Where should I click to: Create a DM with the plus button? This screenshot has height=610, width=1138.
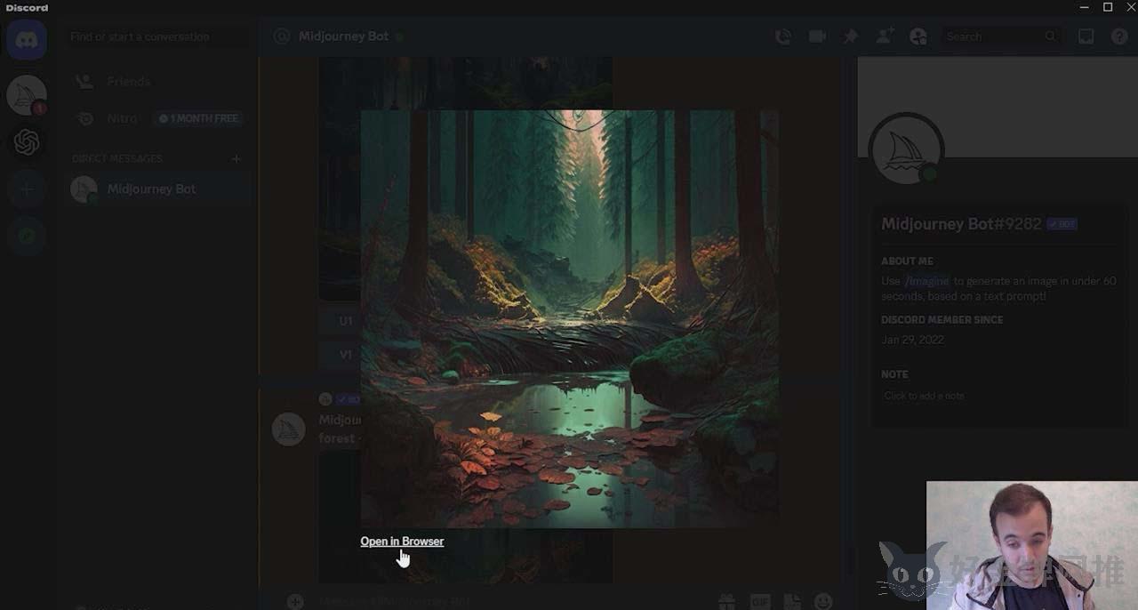tap(236, 158)
